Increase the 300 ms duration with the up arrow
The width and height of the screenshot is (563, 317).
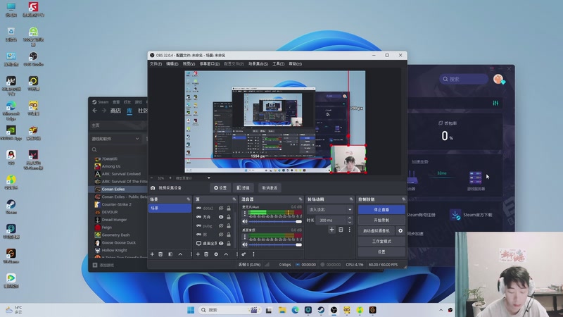[350, 218]
